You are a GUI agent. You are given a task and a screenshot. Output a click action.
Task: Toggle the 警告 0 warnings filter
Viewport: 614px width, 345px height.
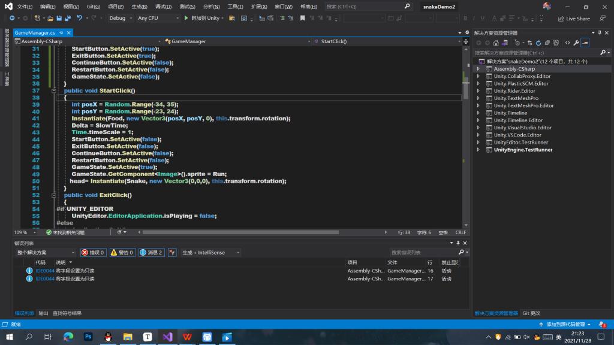click(x=122, y=253)
